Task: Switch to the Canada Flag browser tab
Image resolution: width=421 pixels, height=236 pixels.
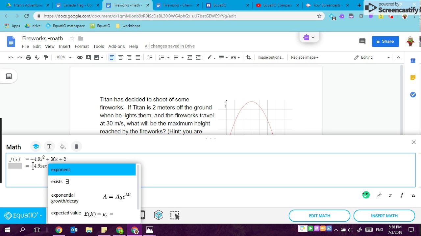Action: (x=78, y=5)
